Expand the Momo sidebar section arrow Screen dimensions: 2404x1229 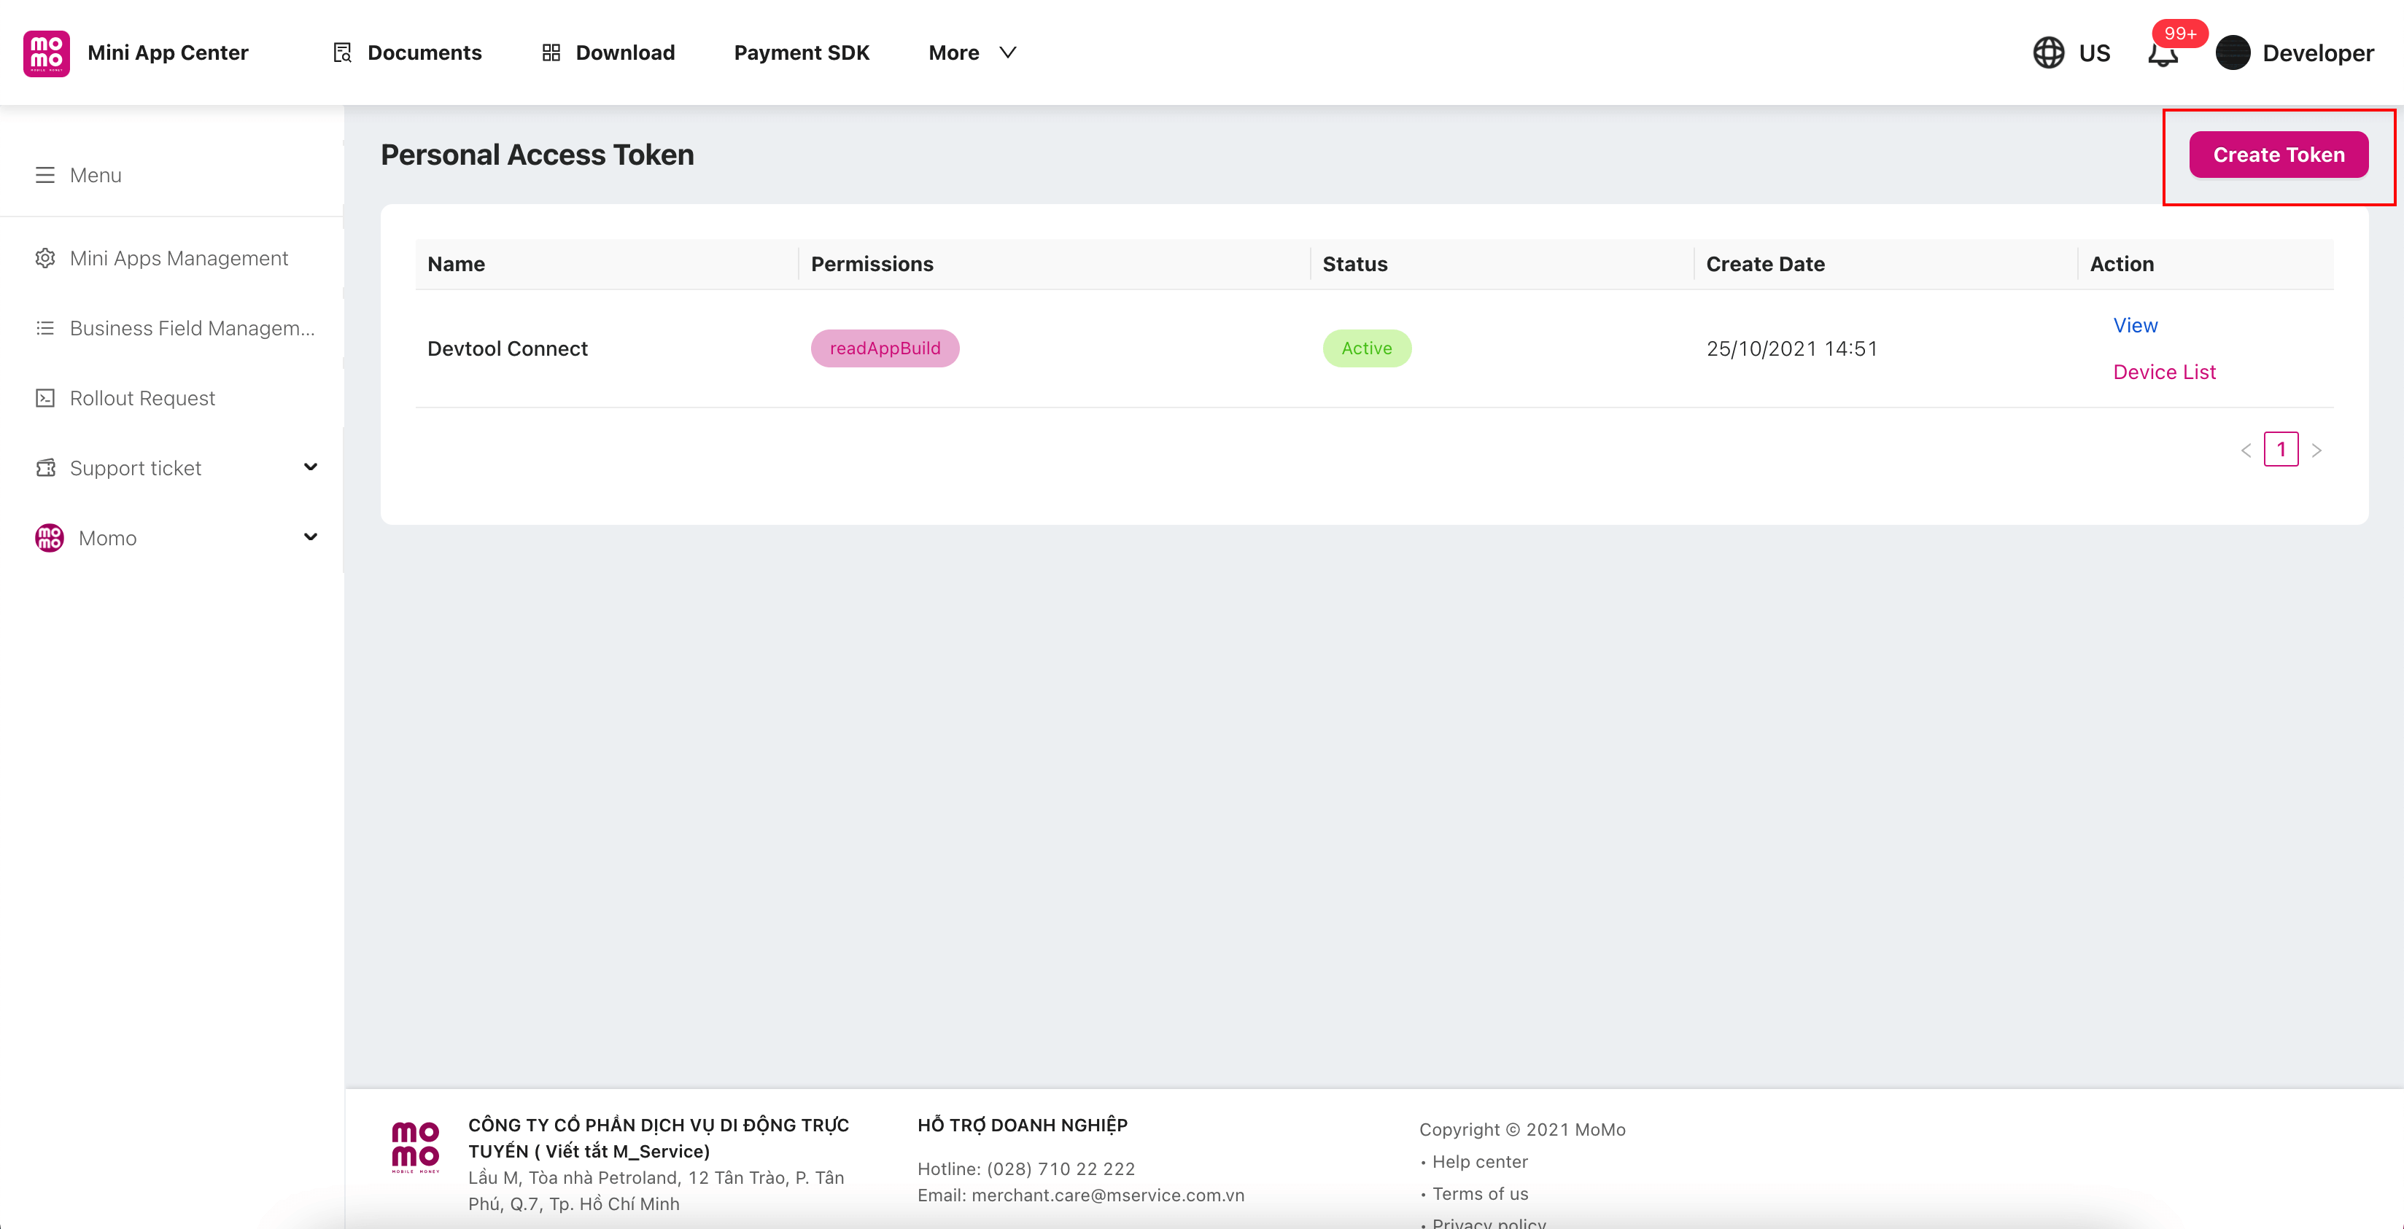pos(311,537)
